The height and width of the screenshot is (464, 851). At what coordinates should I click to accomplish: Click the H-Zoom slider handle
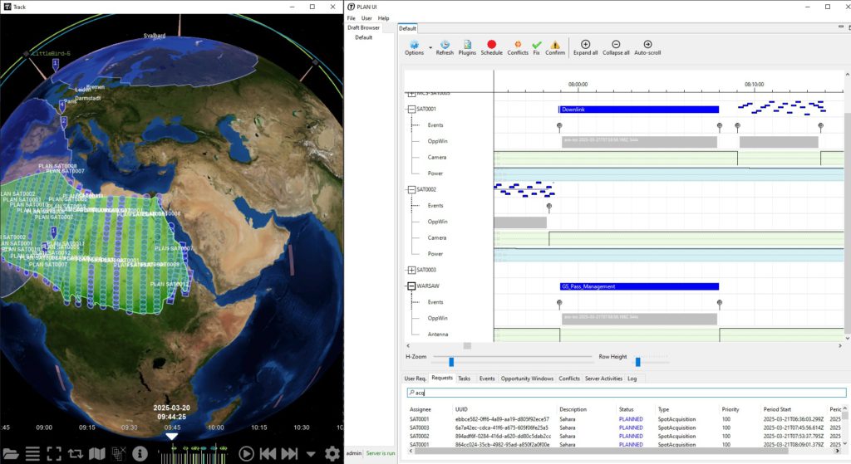tap(451, 362)
